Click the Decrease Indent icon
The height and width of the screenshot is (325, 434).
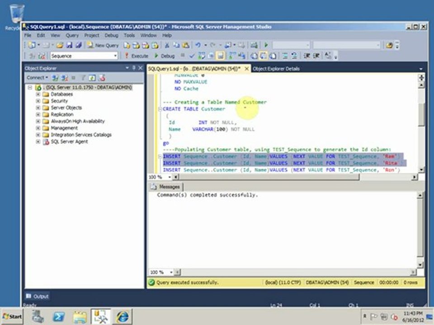tap(307, 56)
